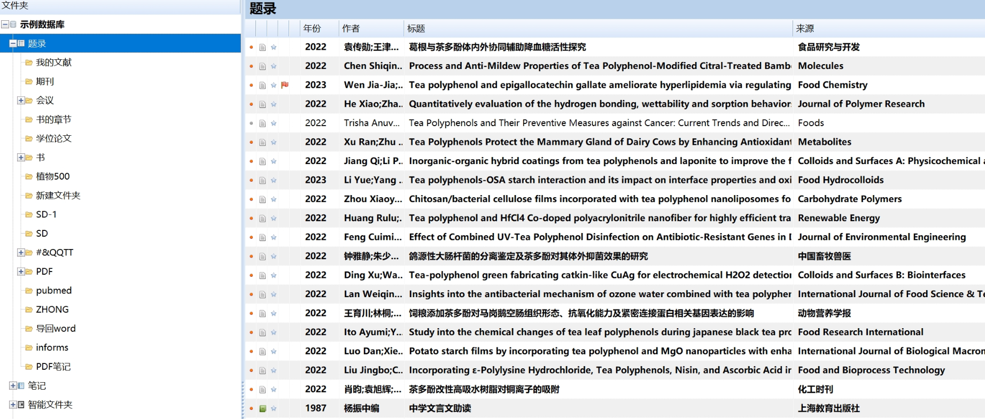Select the informs folder
985x419 pixels.
click(x=52, y=347)
